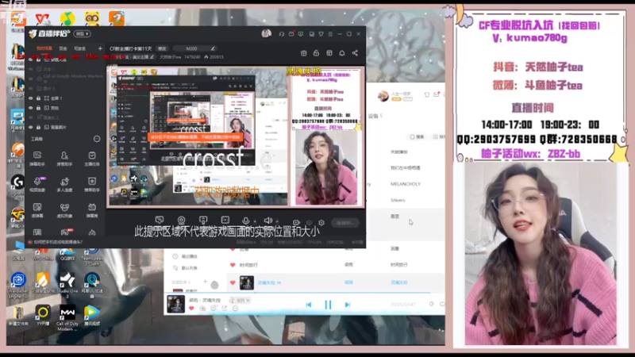The width and height of the screenshot is (635, 357).
Task: Launch the 多人连麦 tool
Action: [64, 184]
